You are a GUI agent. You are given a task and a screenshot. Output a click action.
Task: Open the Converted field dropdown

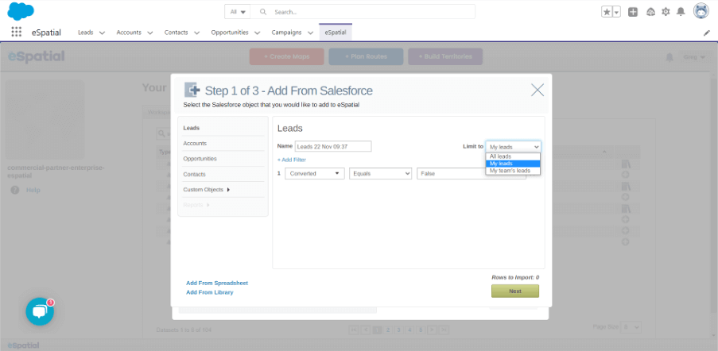coord(315,174)
